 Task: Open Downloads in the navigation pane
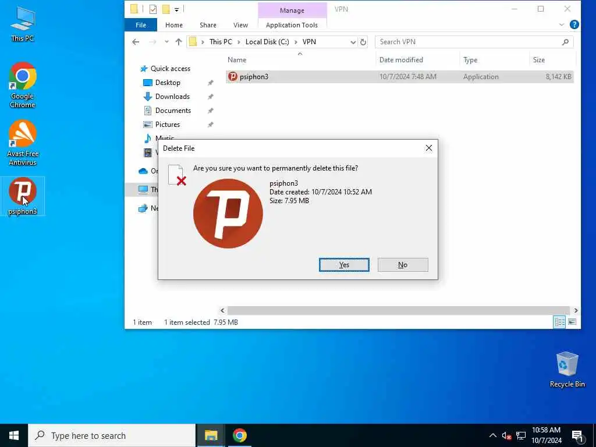(x=172, y=97)
